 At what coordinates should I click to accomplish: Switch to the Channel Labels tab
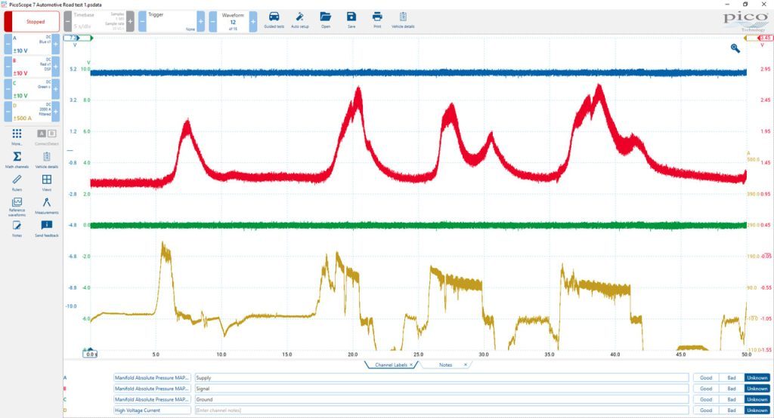pos(391,365)
